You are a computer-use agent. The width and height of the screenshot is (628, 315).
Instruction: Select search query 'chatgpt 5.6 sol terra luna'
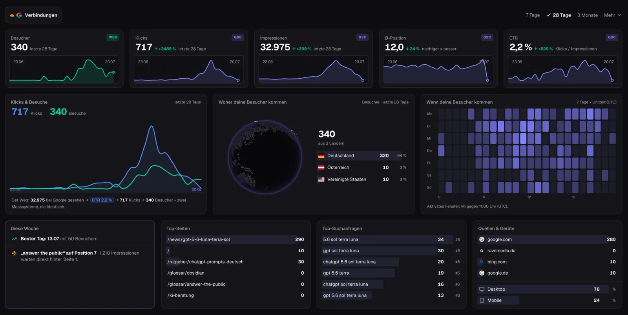391,262
